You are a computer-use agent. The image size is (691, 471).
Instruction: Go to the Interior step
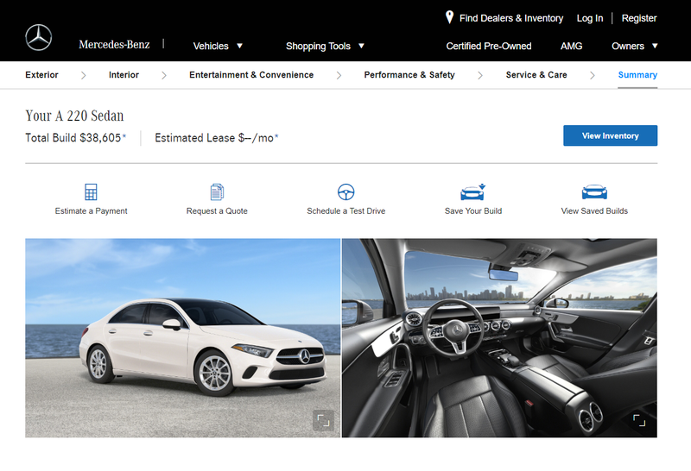[124, 75]
